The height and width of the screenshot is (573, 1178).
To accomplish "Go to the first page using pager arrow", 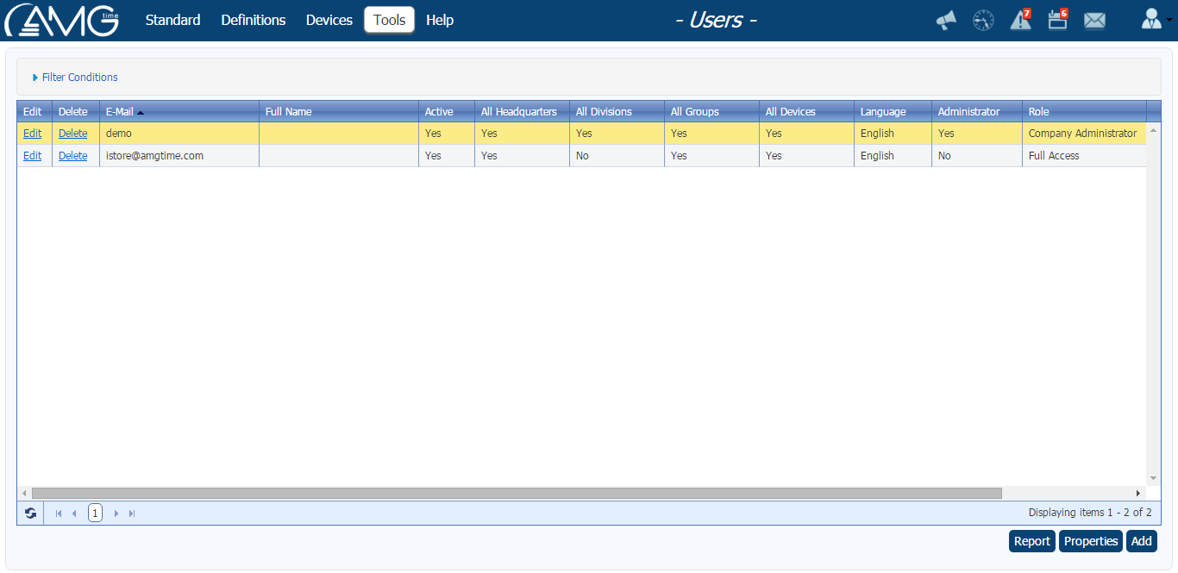I will (x=59, y=514).
